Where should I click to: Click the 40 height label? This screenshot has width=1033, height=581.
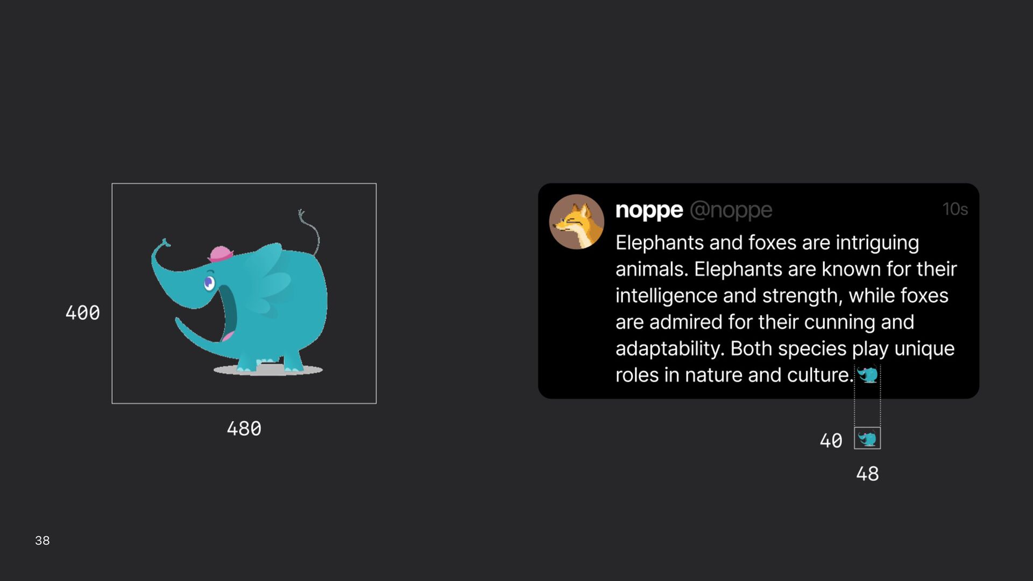831,441
